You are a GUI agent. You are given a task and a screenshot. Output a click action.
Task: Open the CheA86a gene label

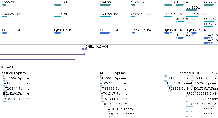(x=138, y=2)
